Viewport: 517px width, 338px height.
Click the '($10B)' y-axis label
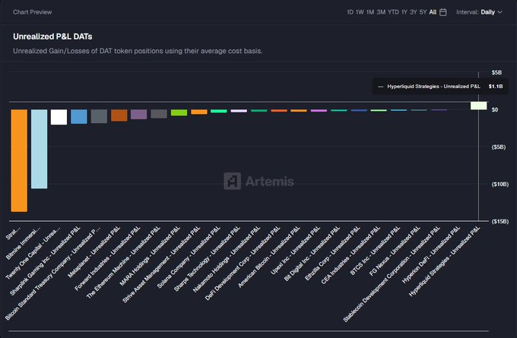[500, 184]
